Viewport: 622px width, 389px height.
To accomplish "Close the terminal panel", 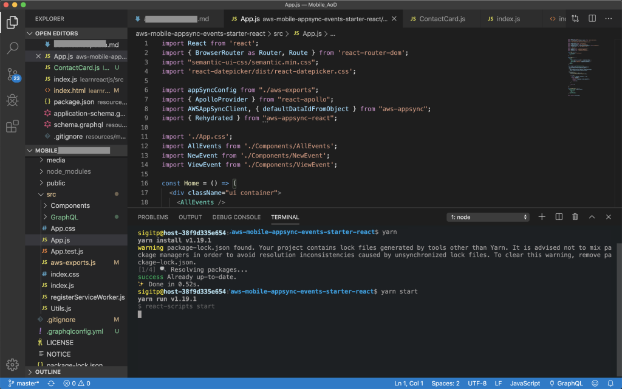I will [608, 217].
